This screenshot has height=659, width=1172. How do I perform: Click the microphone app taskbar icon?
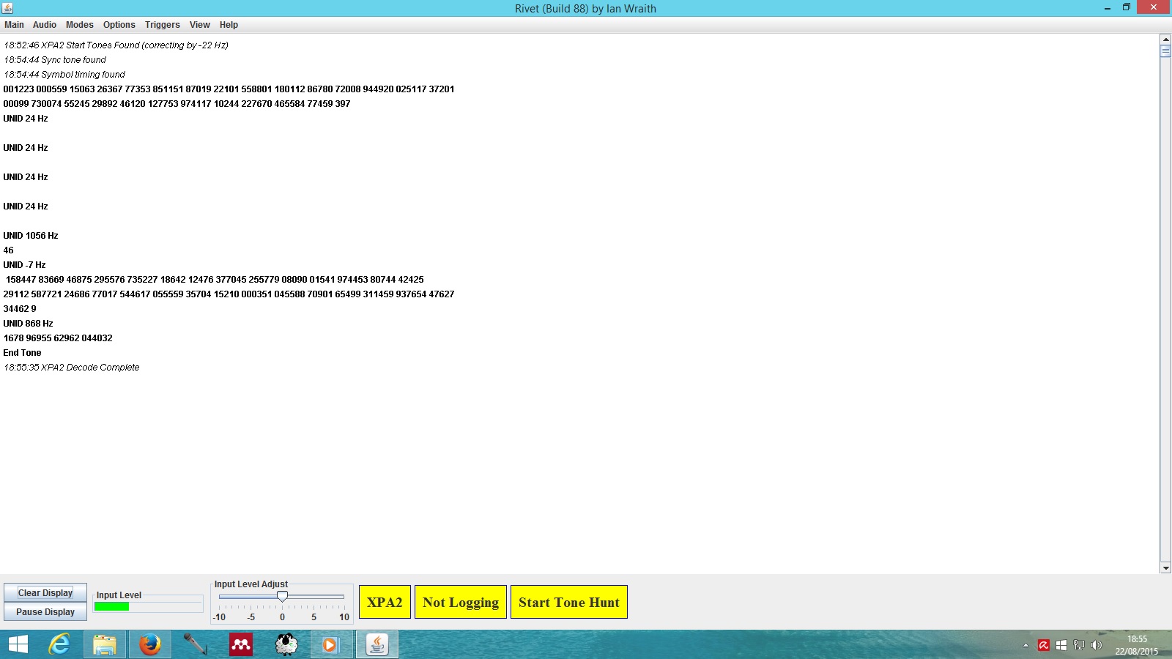click(x=195, y=644)
